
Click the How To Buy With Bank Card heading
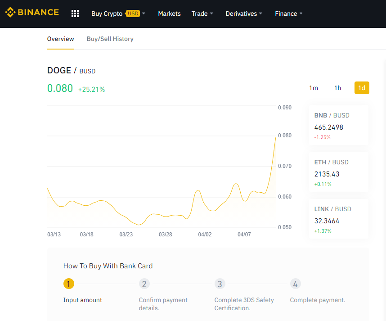click(x=108, y=266)
